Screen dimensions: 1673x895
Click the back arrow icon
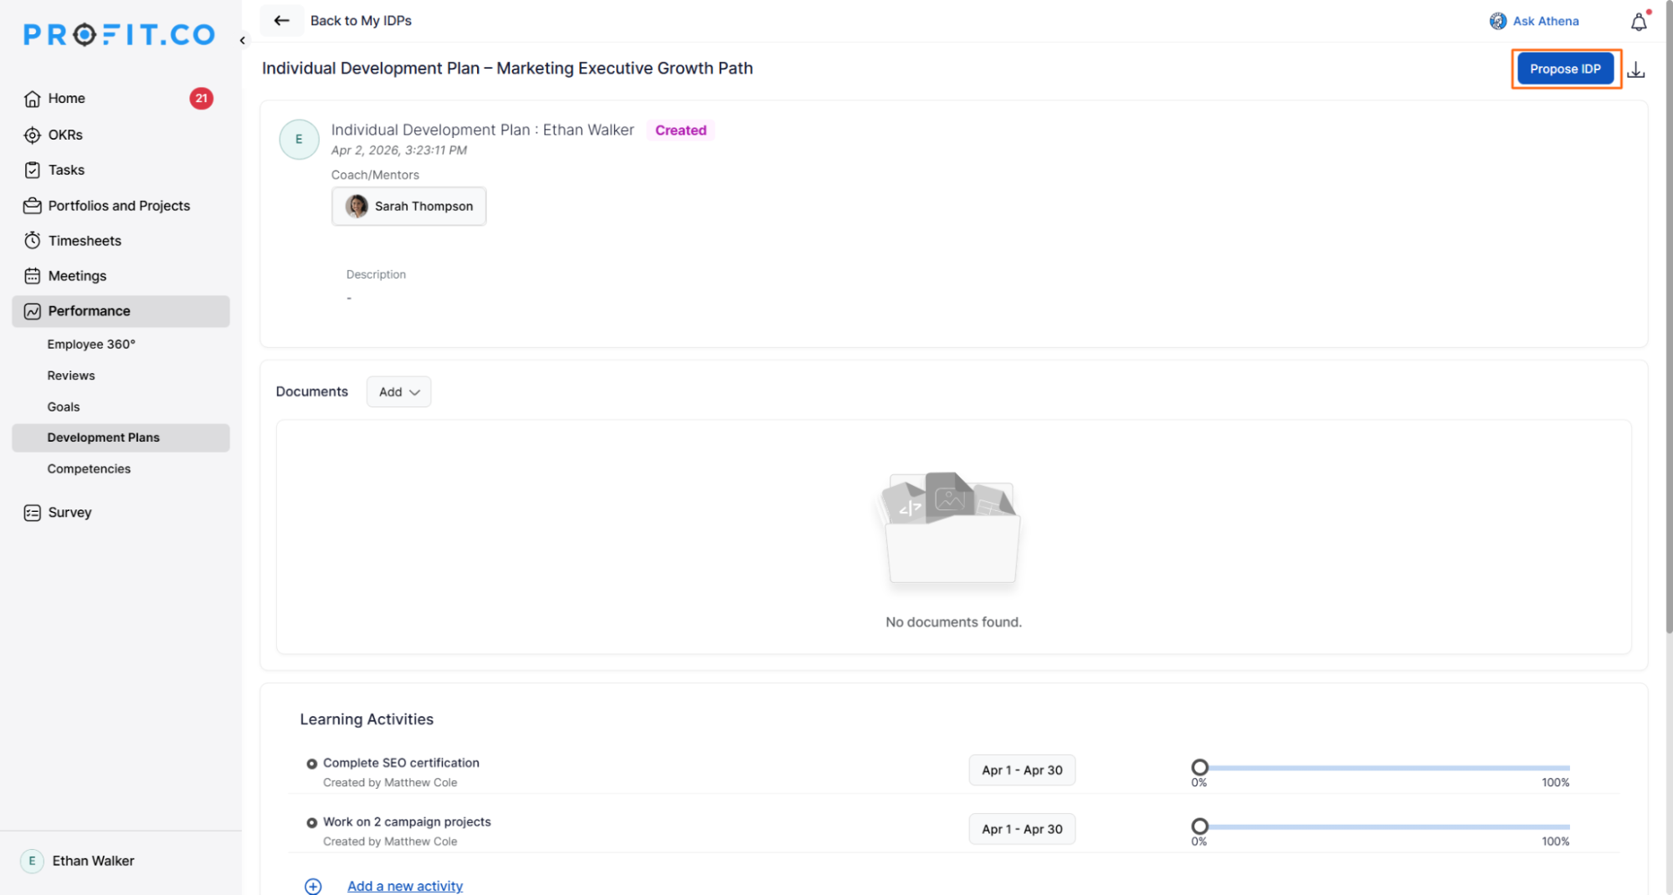click(282, 21)
